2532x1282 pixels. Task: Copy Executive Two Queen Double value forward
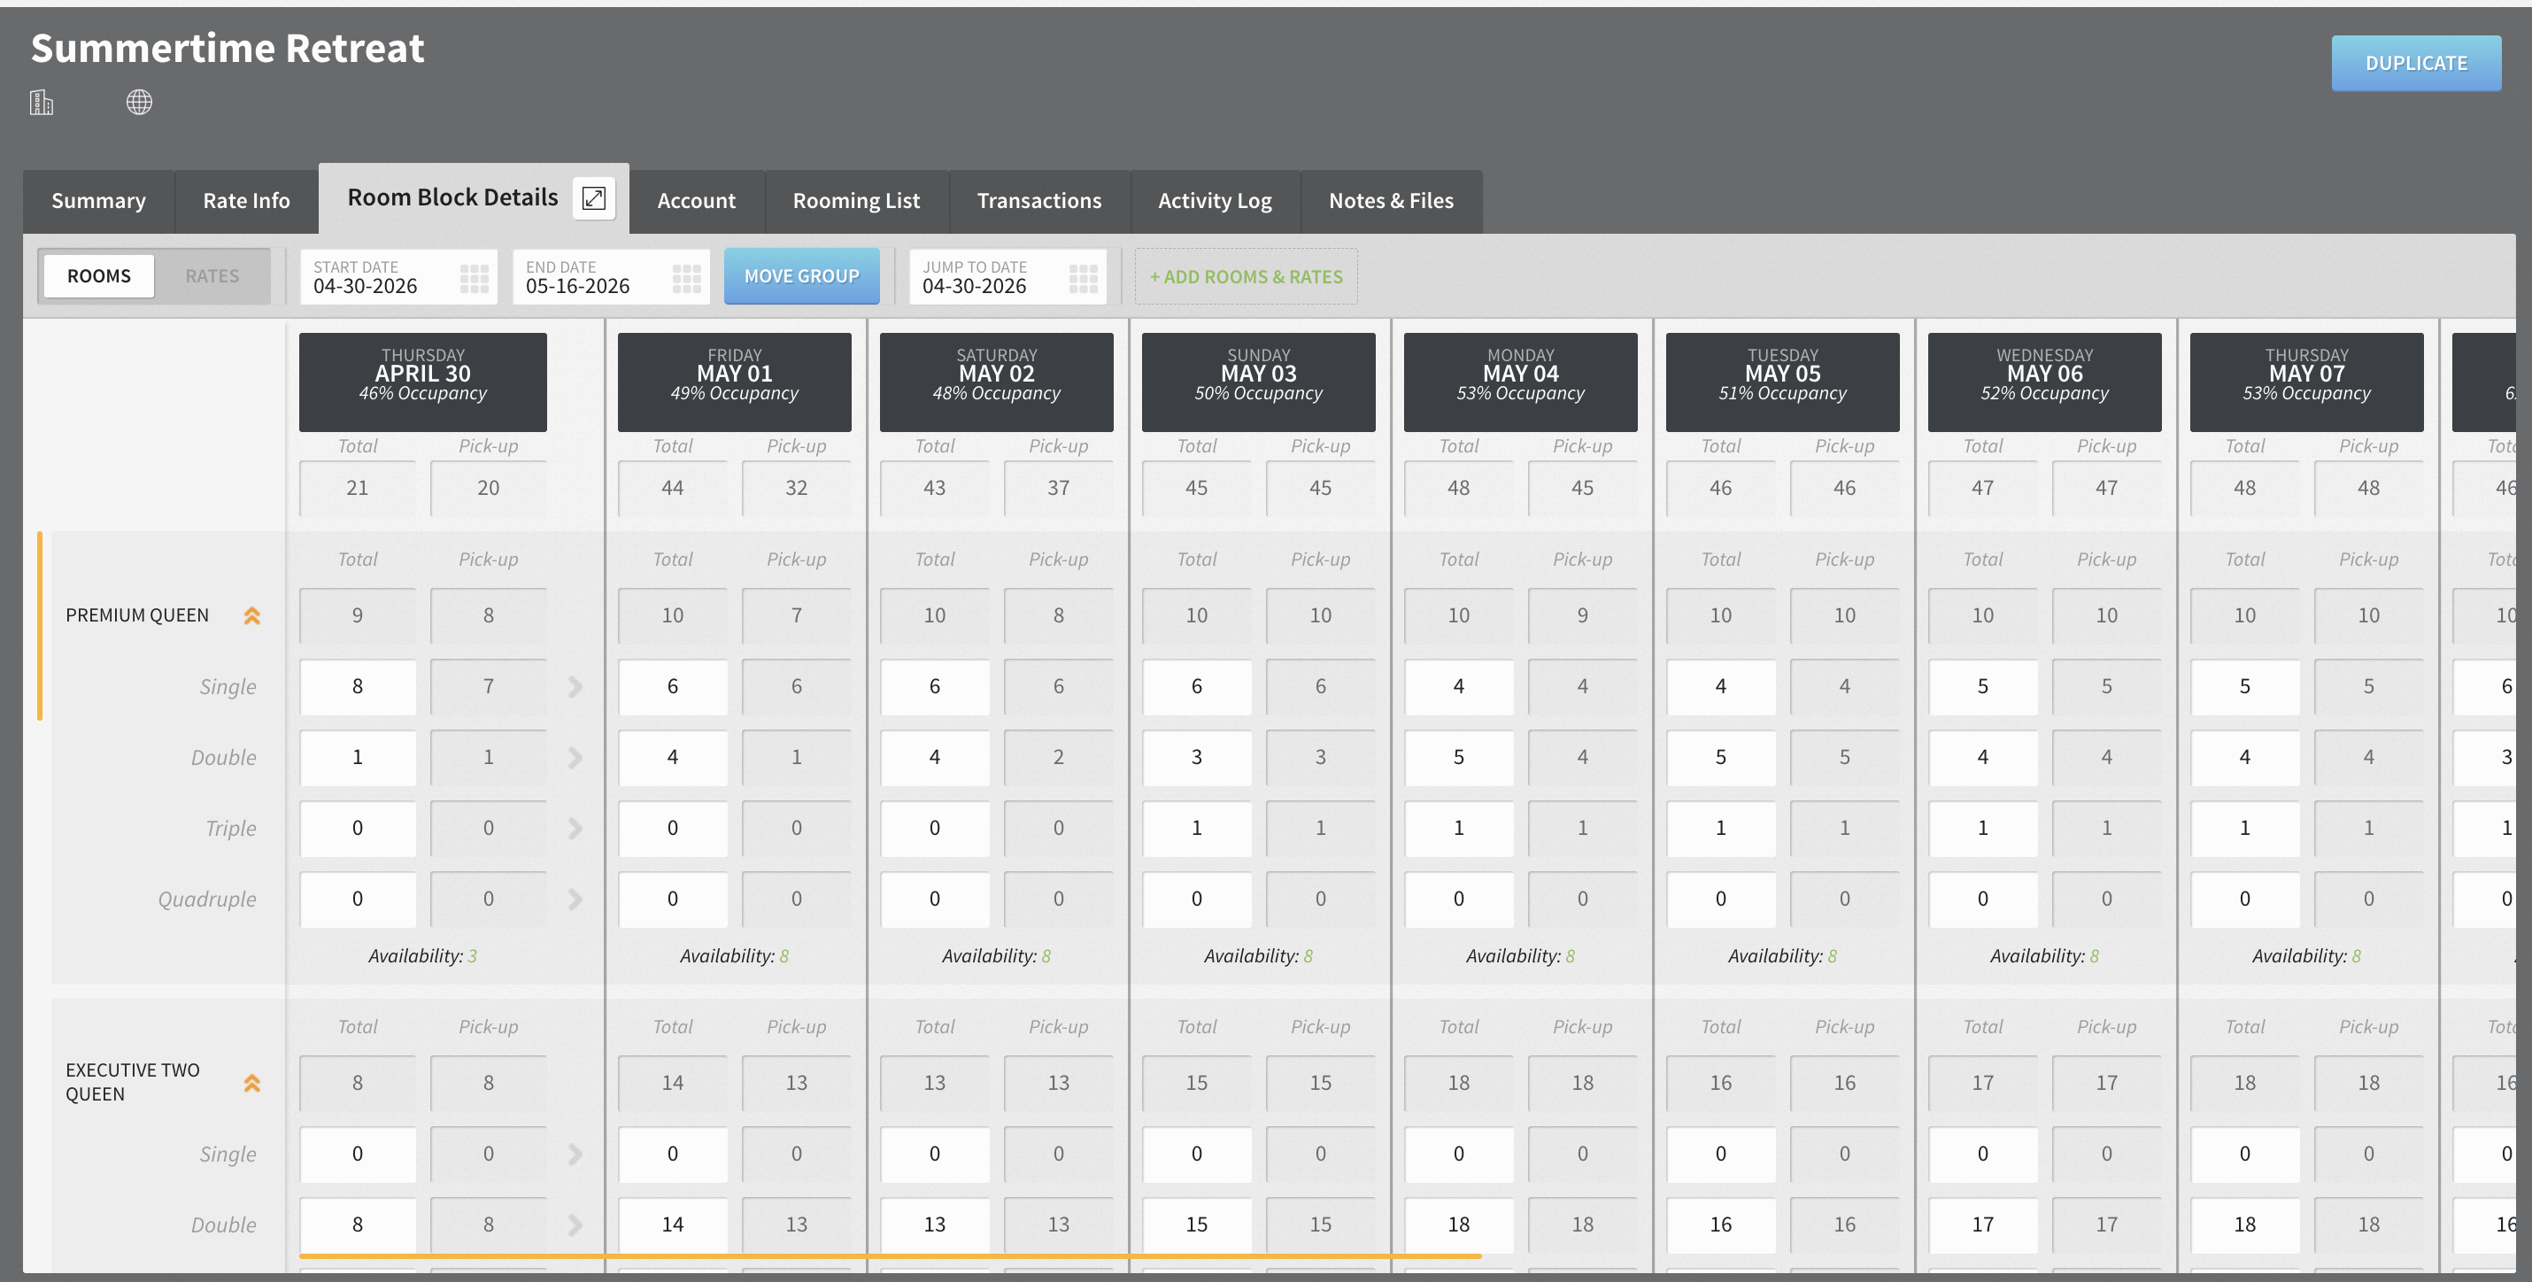tap(575, 1224)
